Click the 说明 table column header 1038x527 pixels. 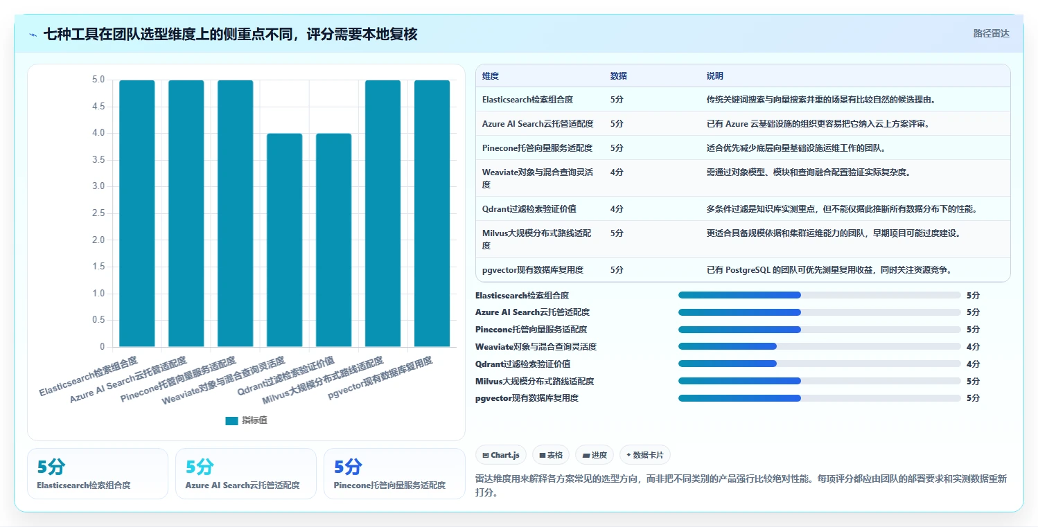coord(715,76)
